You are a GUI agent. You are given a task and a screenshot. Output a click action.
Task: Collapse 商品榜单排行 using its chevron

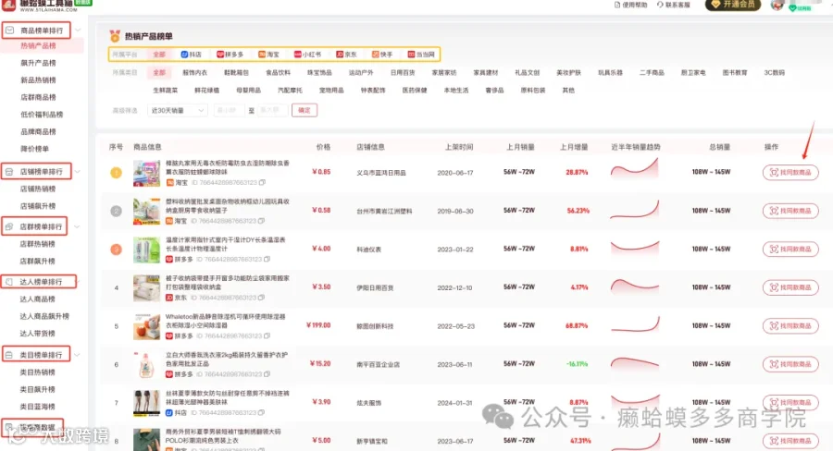[x=78, y=30]
